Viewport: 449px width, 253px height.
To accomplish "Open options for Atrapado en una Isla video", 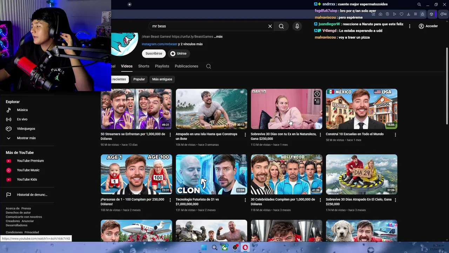I will [x=245, y=135].
